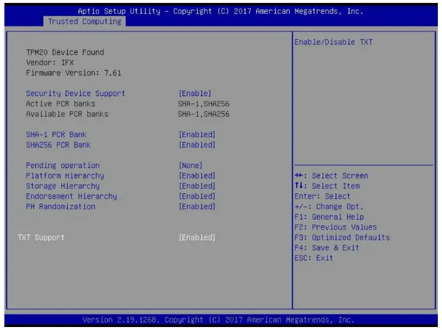
Task: Open the [None] Pending operation dropdown
Action: (191, 166)
